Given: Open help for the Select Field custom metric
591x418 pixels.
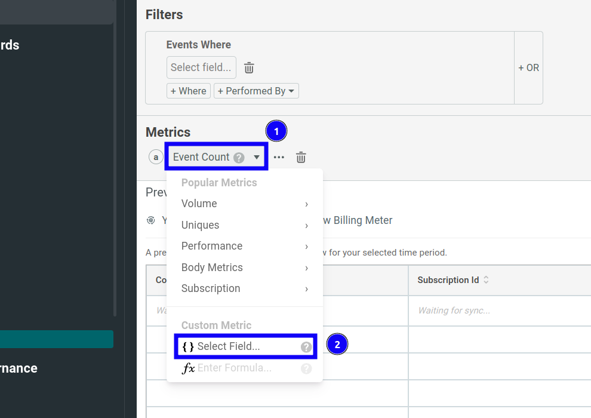Looking at the screenshot, I should point(306,346).
